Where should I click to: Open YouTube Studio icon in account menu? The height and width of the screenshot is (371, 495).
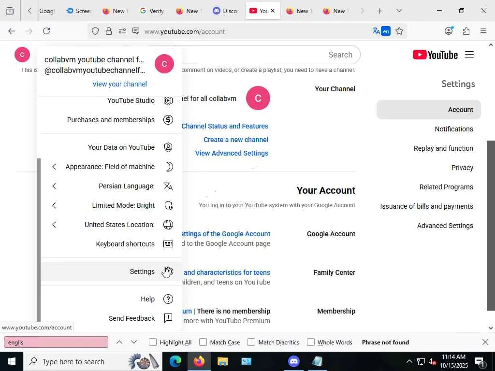(168, 100)
